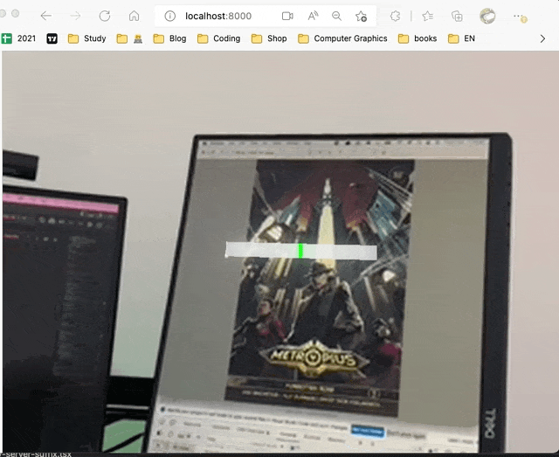559x457 pixels.
Task: Open the browser Extensions menu
Action: pos(395,16)
